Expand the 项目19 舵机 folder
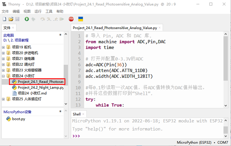The height and width of the screenshot is (146, 231). [4, 47]
